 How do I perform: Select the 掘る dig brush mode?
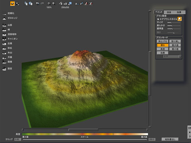coord(163,45)
